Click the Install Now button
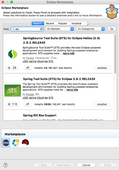The width and height of the screenshot is (119, 170). [x=64, y=165]
